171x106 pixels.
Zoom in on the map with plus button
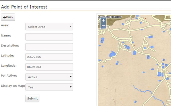[103, 20]
